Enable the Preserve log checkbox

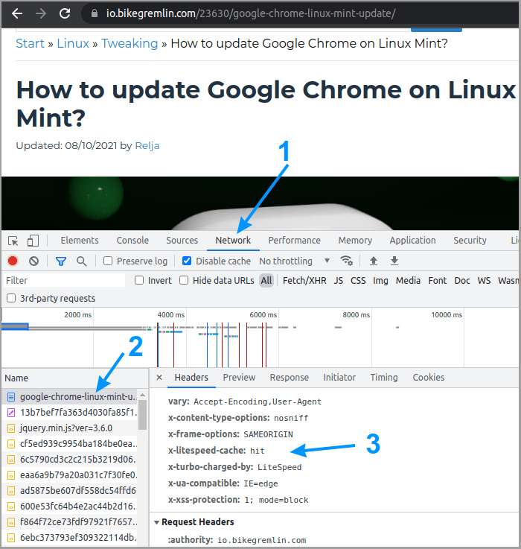108,261
